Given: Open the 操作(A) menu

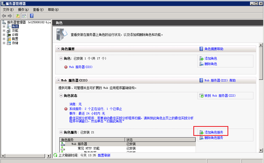Looking at the screenshot, I should [23, 10].
